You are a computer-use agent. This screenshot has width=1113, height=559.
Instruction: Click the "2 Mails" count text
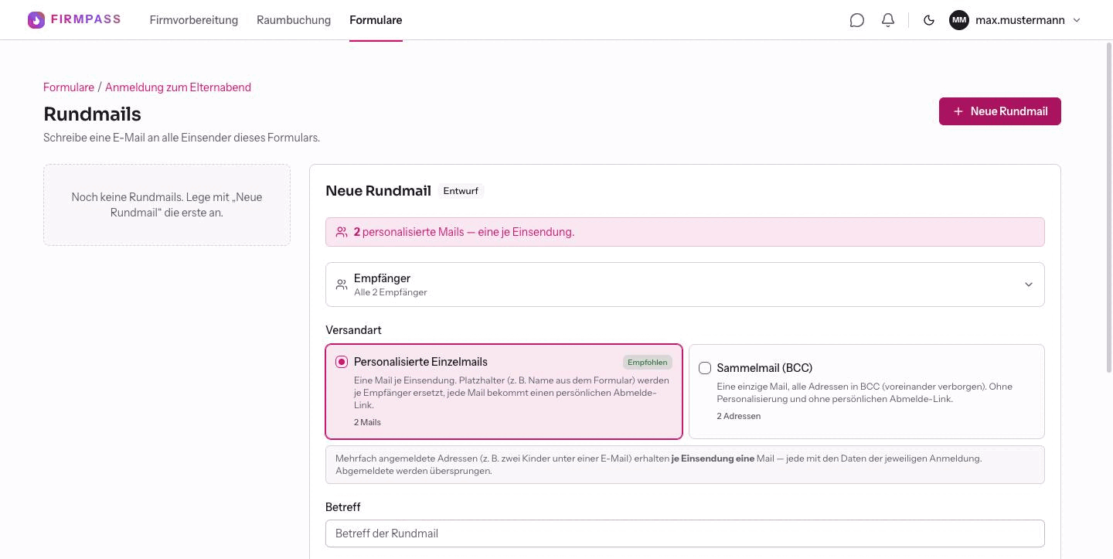point(367,422)
